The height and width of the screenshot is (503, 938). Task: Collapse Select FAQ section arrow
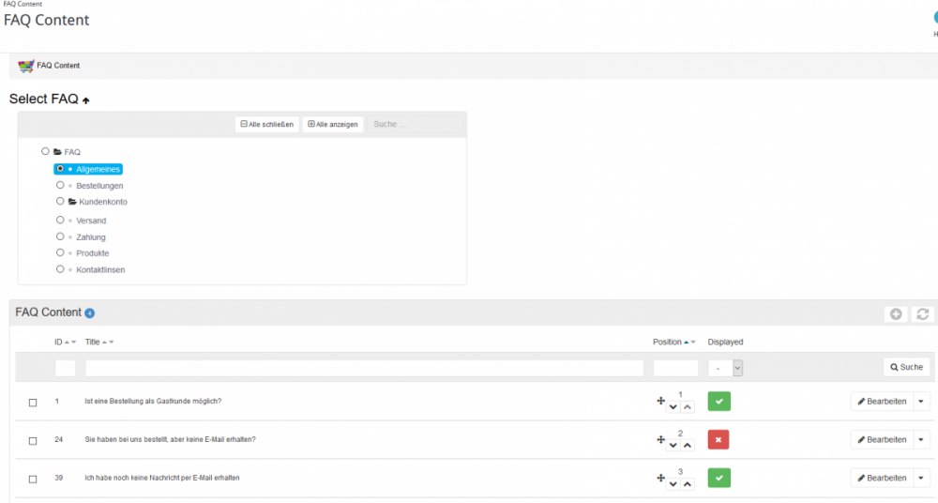pos(86,100)
